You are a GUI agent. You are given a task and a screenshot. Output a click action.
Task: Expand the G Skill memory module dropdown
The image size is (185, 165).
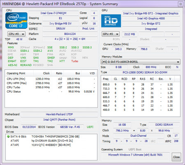141,62
